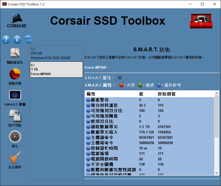Select the 電源循環 attribute row

point(150,154)
